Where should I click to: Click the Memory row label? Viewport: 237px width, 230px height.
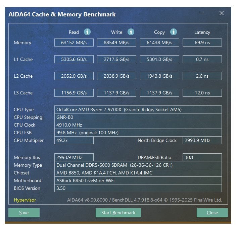22,43
